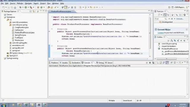Click the Print toolbar icon
190x107 pixels.
[15, 7]
